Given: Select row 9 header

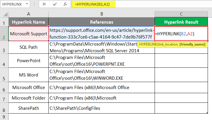Looking at the screenshot, I should 4,117.
